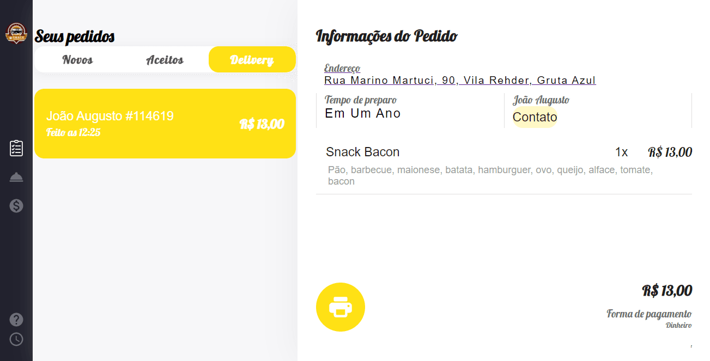Click the Endereço label link
The image size is (710, 361).
(x=342, y=68)
